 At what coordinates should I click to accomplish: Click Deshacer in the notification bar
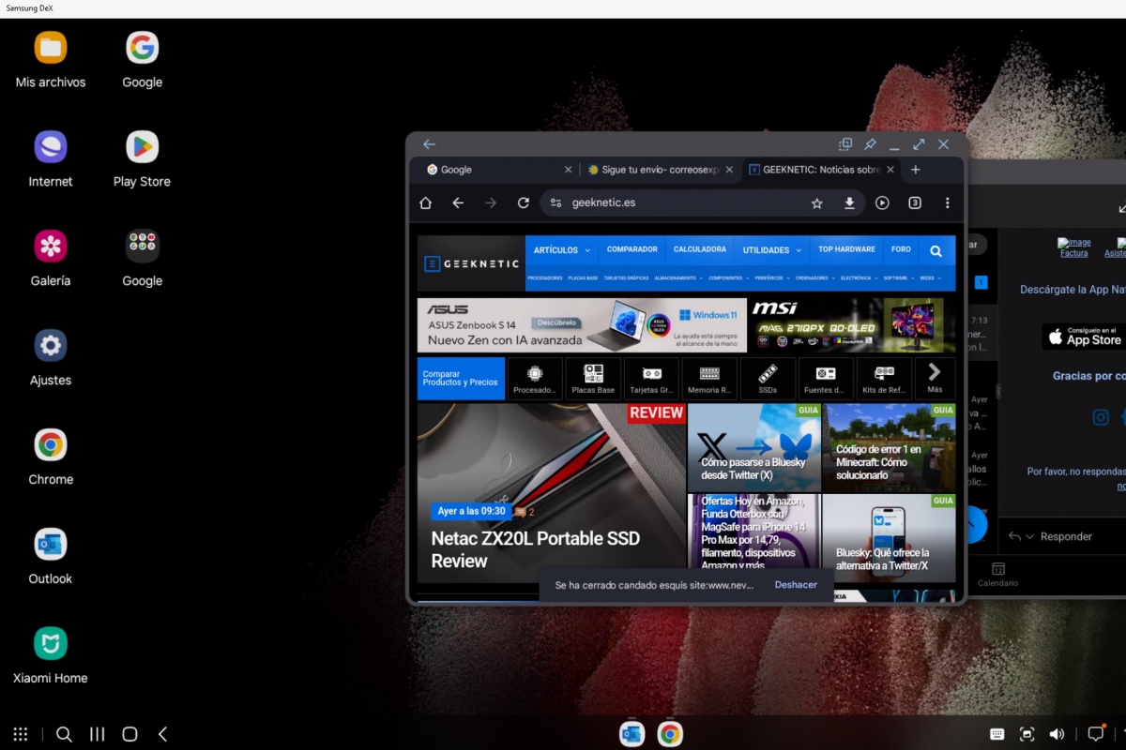(796, 584)
